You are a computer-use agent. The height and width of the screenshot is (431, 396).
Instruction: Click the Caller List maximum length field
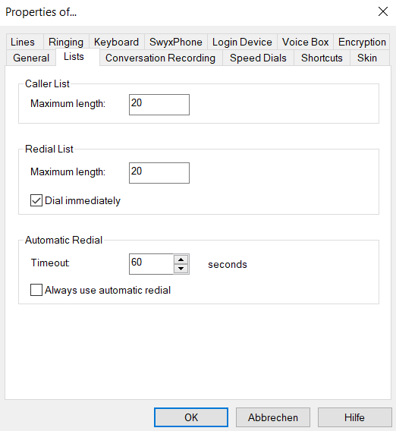coord(159,105)
